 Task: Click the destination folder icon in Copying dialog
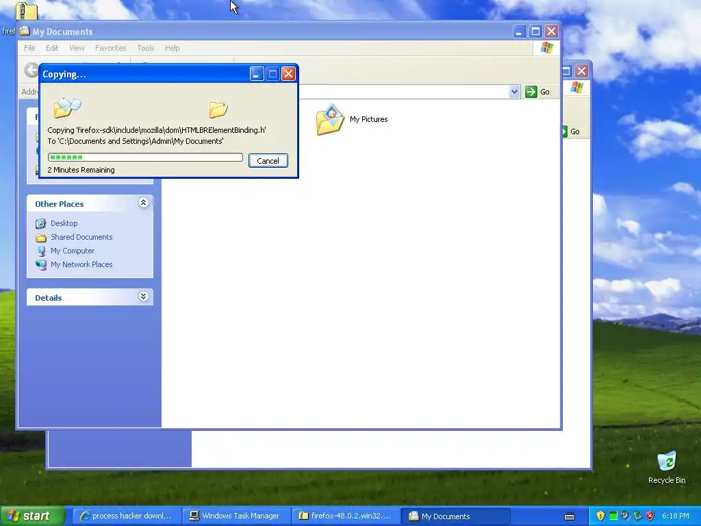pos(218,110)
